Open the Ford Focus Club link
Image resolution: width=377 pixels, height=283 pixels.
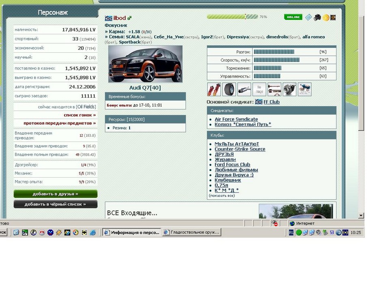232,165
